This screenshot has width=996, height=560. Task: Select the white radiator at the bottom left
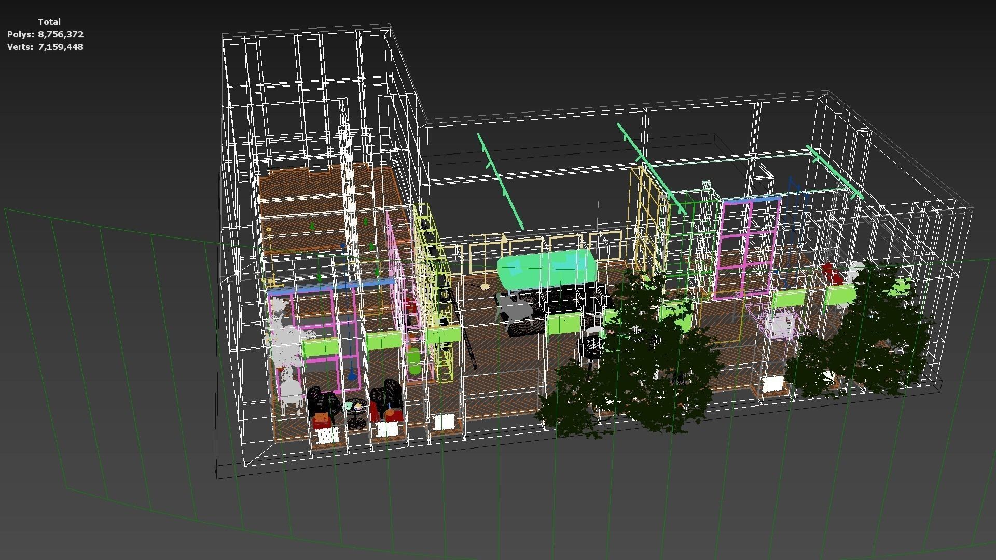pyautogui.click(x=327, y=436)
